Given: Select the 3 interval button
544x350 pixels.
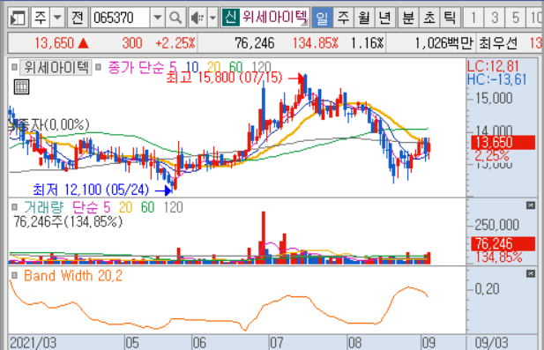Looking at the screenshot, I should point(495,18).
